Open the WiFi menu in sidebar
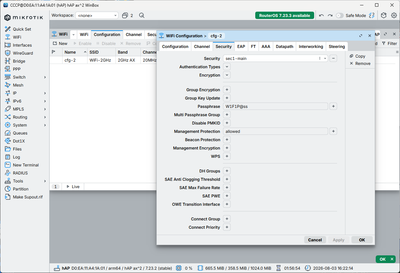 click(x=17, y=37)
